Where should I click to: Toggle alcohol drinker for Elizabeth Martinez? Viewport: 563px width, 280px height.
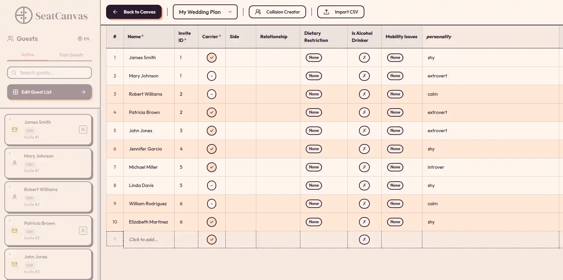coord(364,222)
